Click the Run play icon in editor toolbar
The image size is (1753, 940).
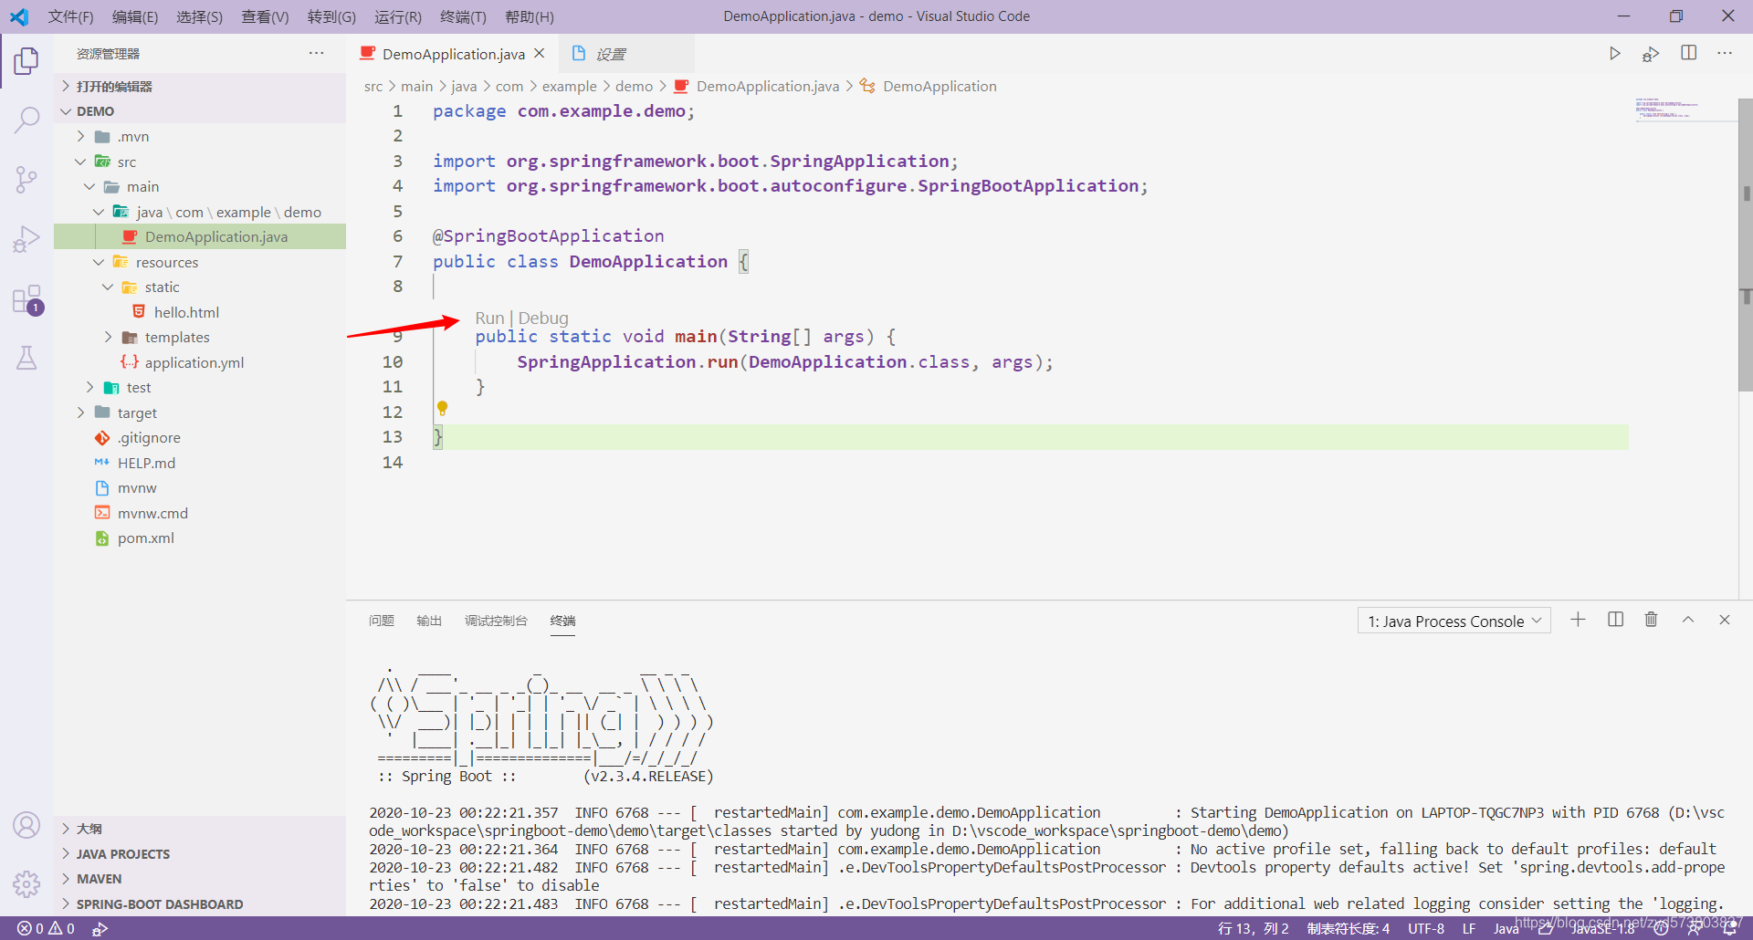click(x=1614, y=54)
